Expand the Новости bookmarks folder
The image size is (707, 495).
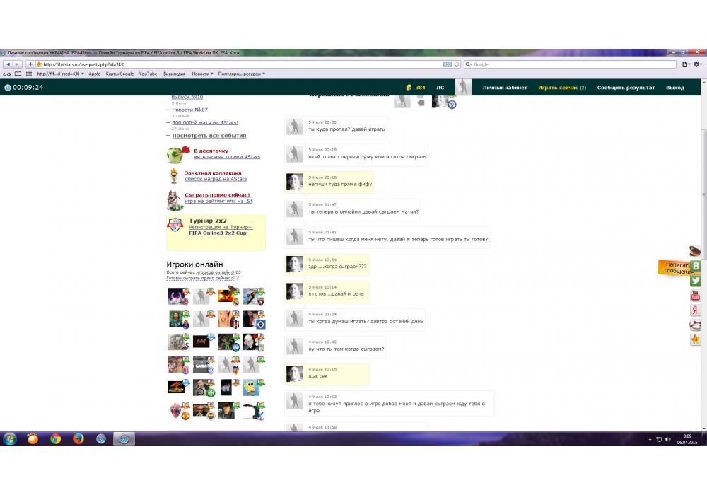click(x=202, y=74)
